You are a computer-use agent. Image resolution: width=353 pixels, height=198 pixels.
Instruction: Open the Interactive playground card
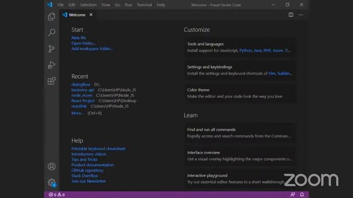pos(240,178)
